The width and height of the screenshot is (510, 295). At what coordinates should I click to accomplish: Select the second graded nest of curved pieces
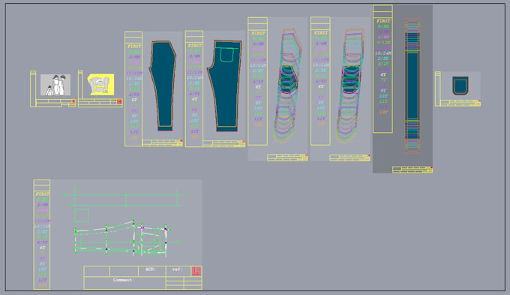pos(349,86)
